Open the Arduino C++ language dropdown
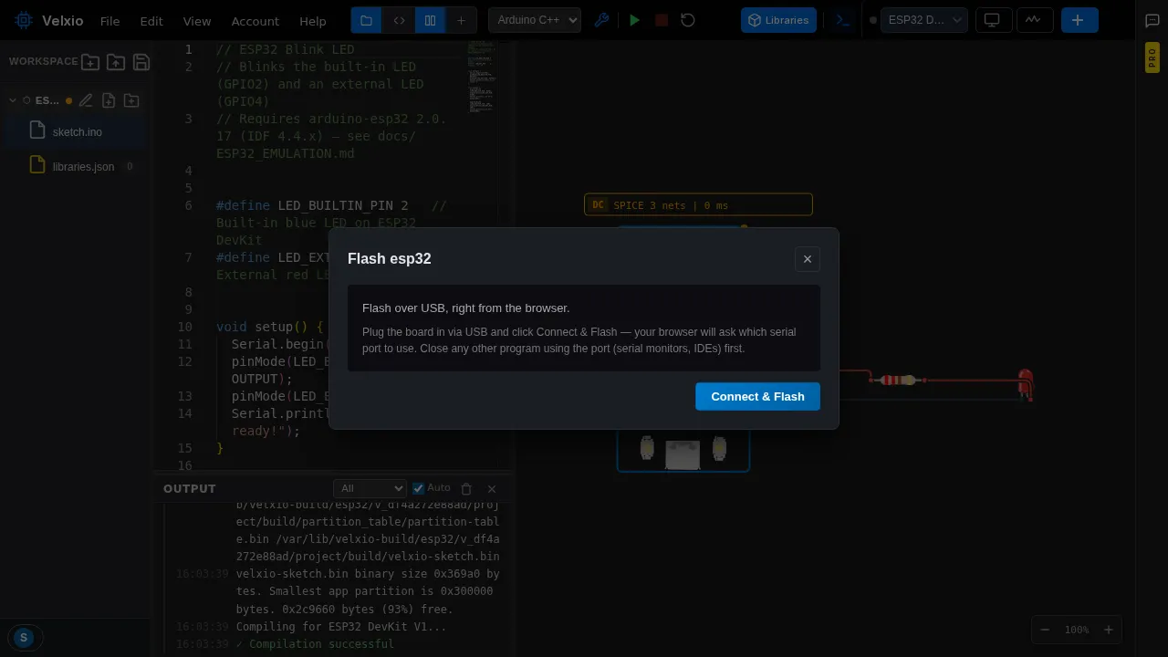The image size is (1168, 657). [x=535, y=20]
